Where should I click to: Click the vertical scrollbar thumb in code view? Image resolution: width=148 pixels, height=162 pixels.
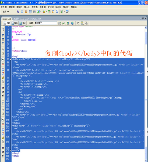point(146,38)
